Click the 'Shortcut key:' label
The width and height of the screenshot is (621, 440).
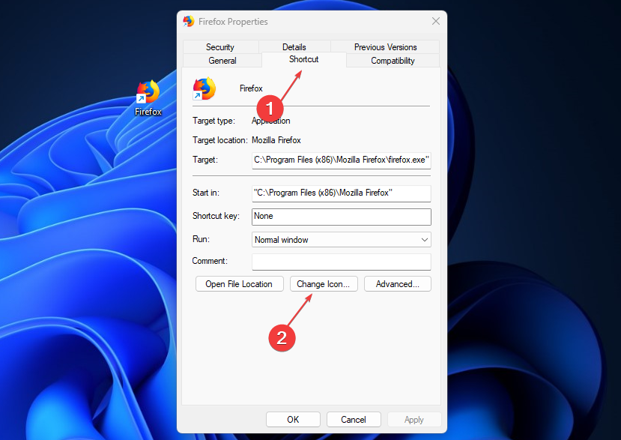point(216,216)
